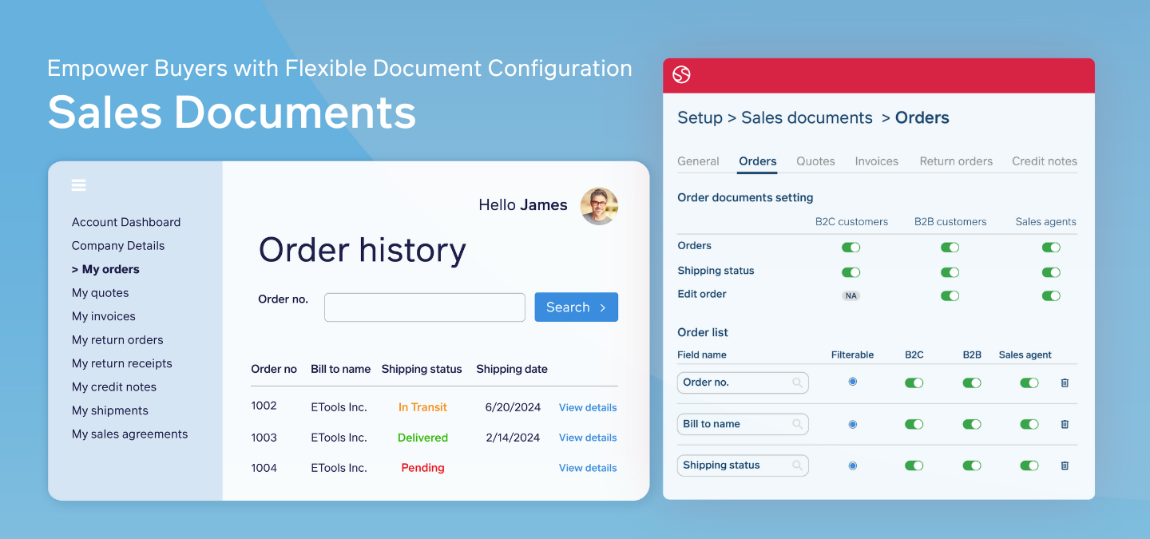The height and width of the screenshot is (539, 1150).
Task: Toggle Edit order for Sales agents
Action: click(1051, 295)
